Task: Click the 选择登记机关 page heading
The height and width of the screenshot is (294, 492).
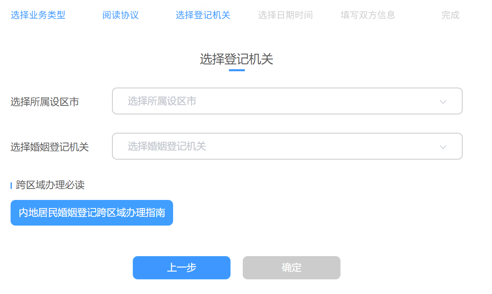Action: pos(236,59)
